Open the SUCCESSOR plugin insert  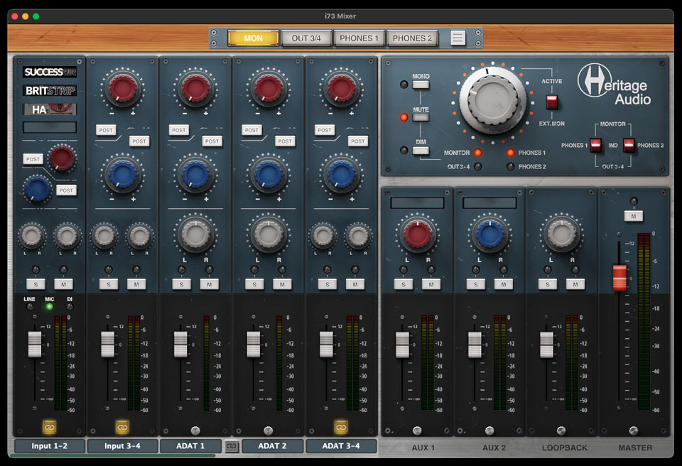click(x=50, y=72)
